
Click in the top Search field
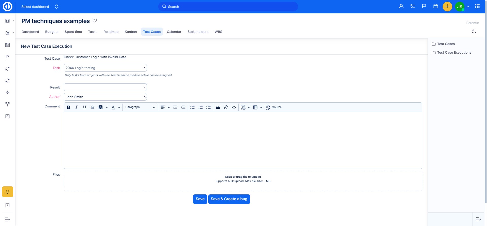pos(228,7)
